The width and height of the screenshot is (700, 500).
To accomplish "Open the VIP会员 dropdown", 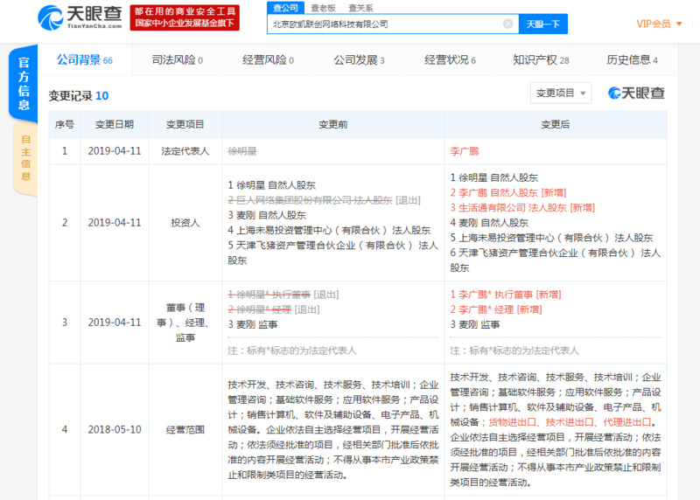I will coord(659,24).
